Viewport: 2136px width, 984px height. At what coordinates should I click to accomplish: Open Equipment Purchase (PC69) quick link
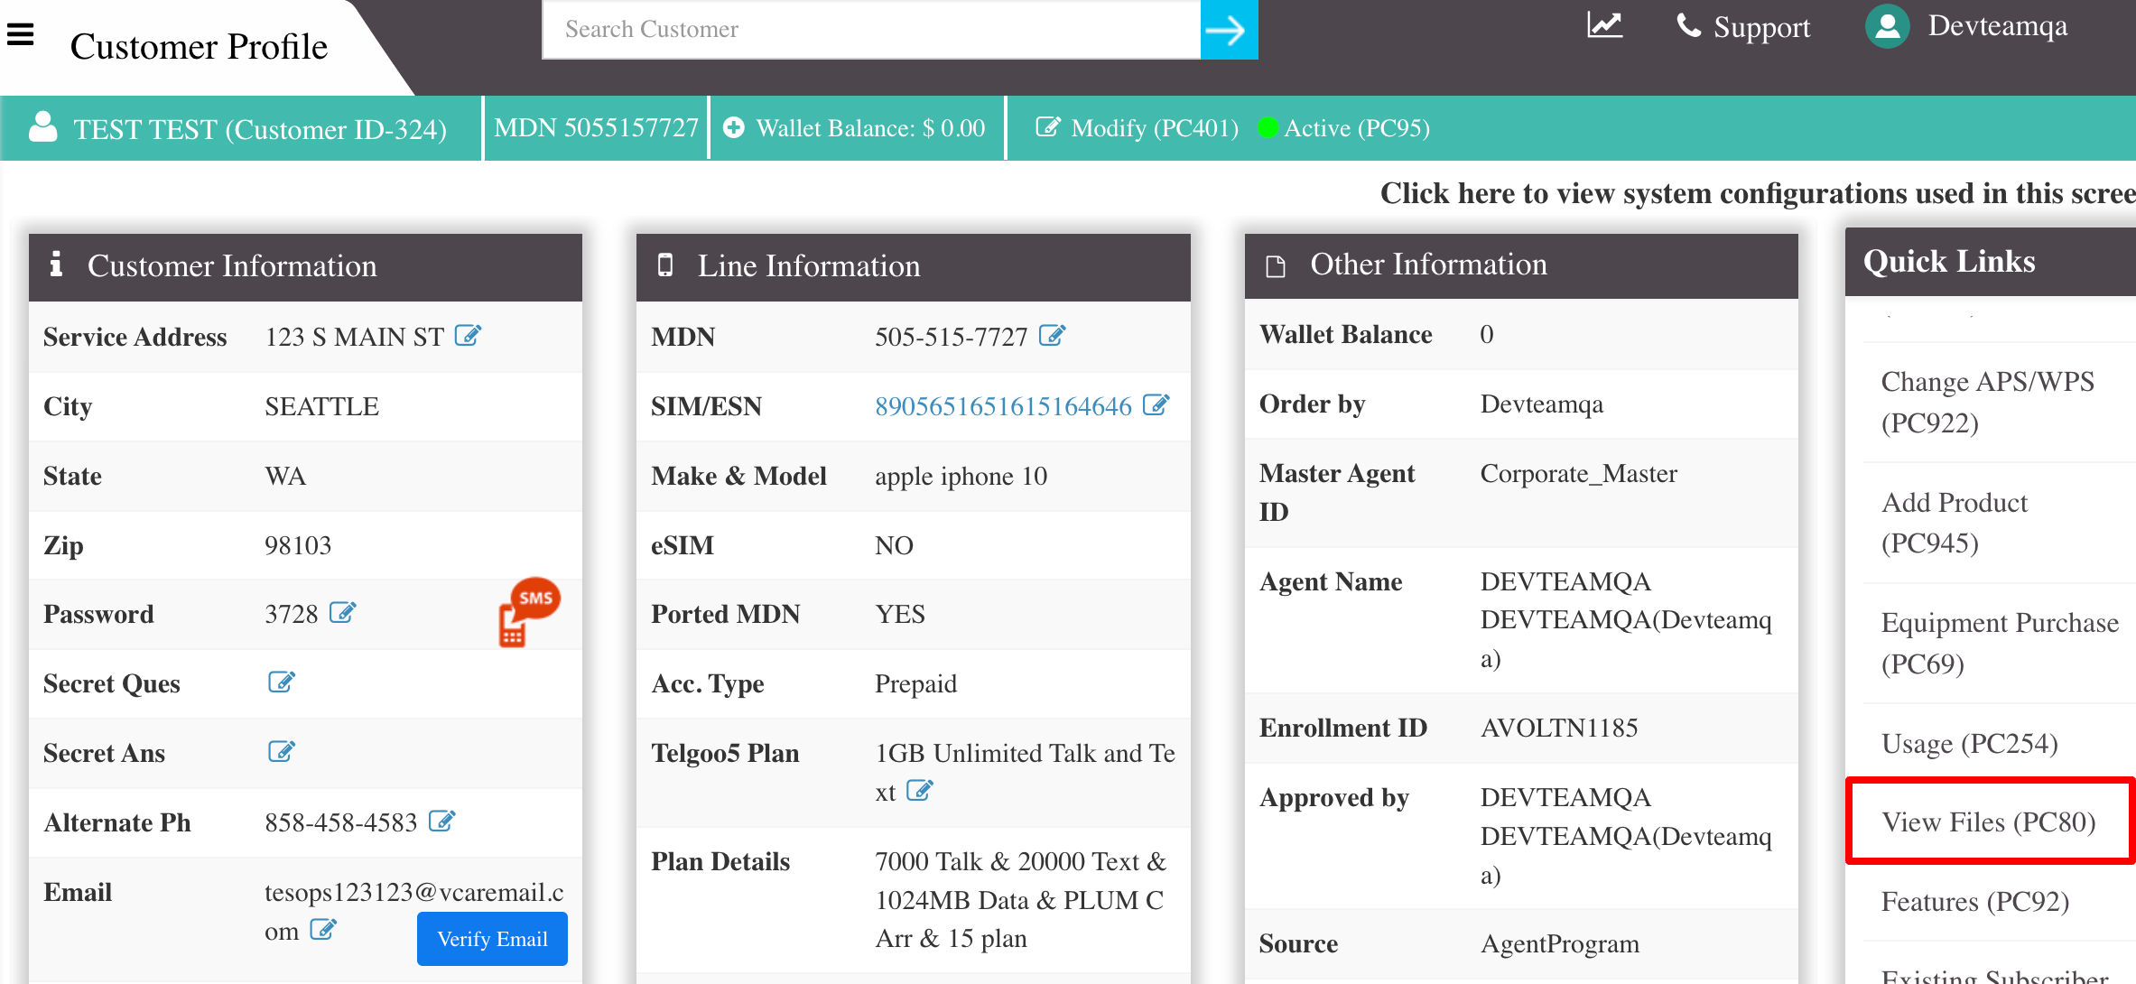[2000, 643]
